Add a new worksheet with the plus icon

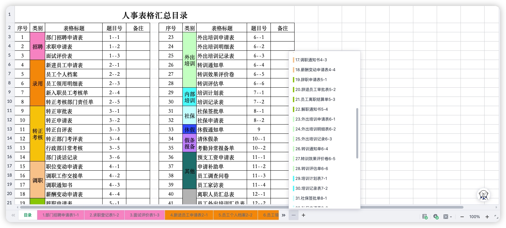pyautogui.click(x=303, y=215)
